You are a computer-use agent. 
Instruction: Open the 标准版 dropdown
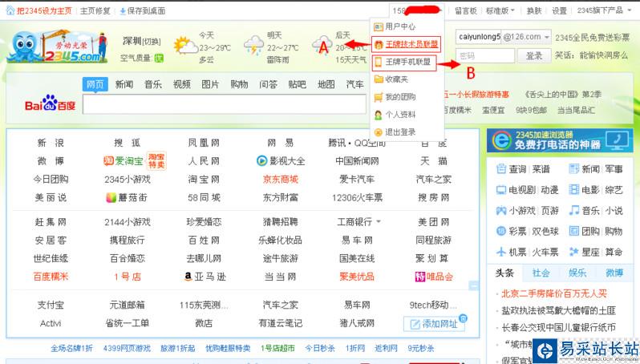(x=500, y=10)
